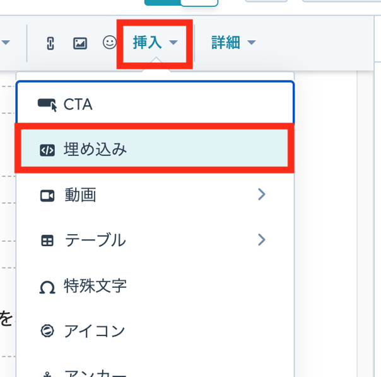381x377 pixels.
Task: Open the emoji smiley picker
Action: pyautogui.click(x=109, y=43)
